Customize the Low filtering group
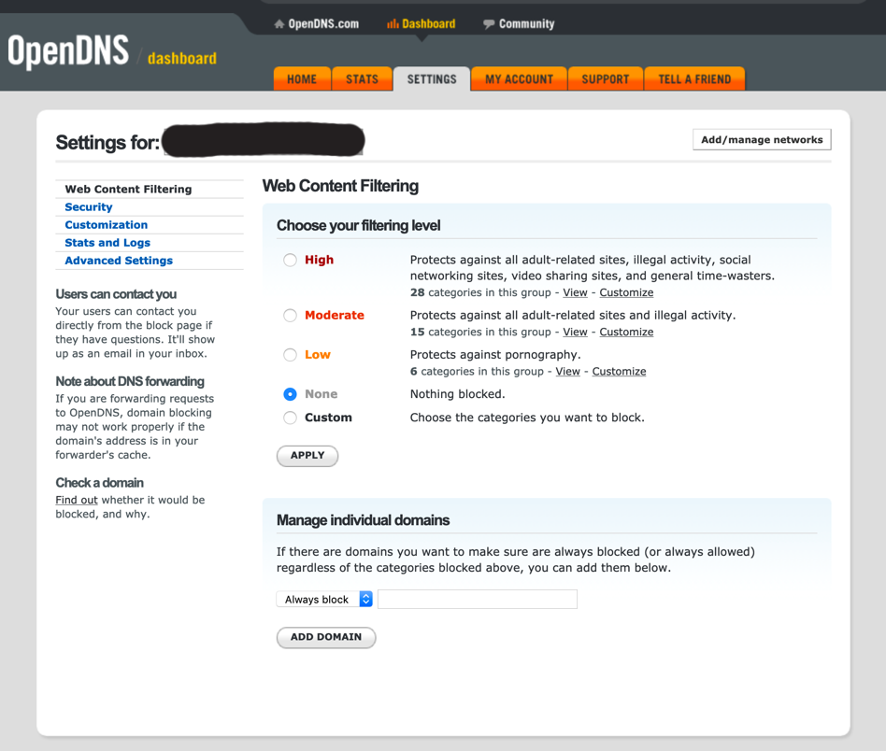The width and height of the screenshot is (886, 751). (620, 372)
